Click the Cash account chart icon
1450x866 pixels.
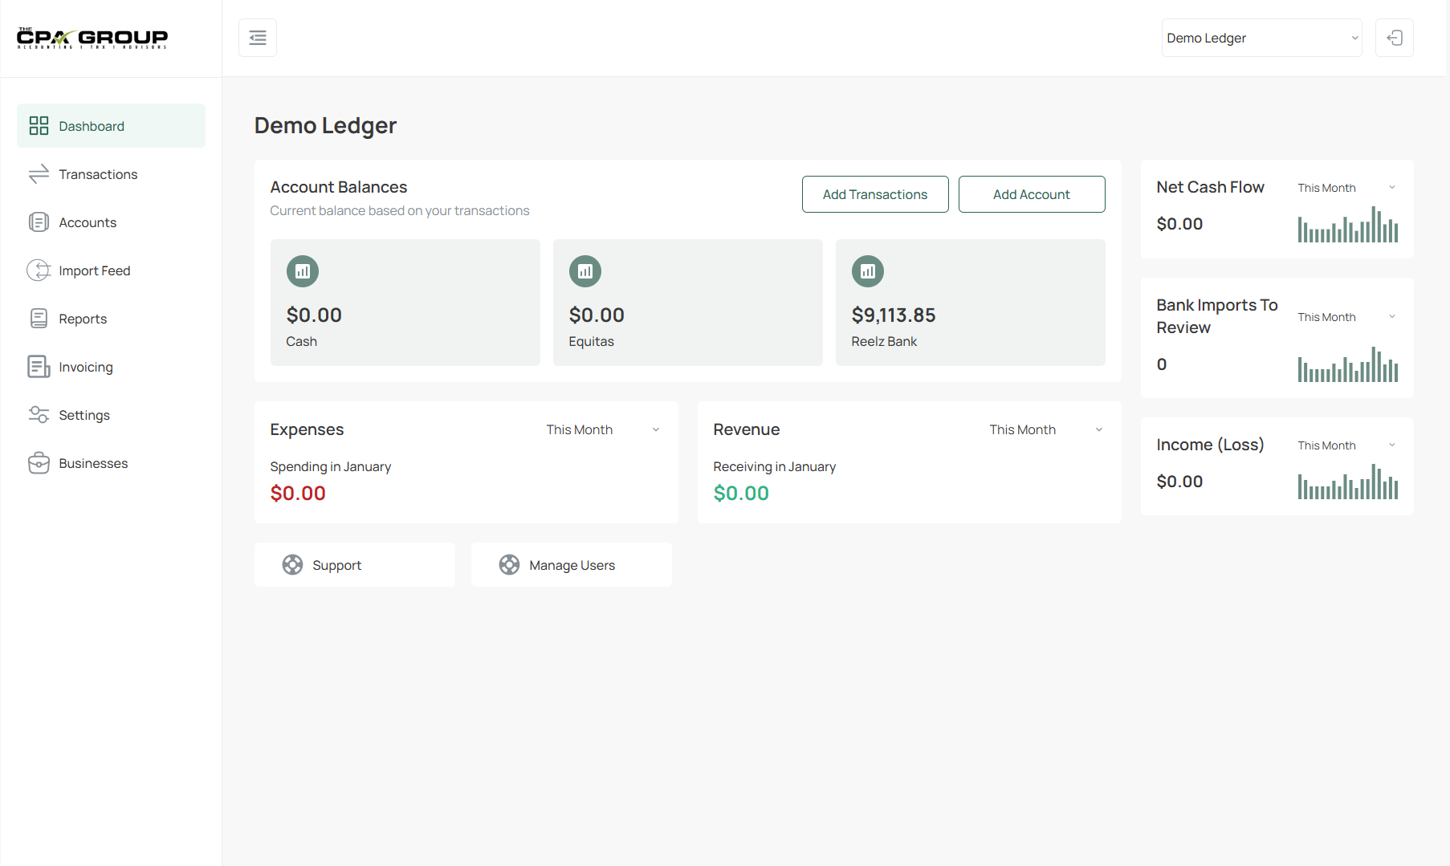click(x=303, y=271)
